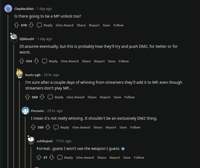Save Djblinx89's comment
This screenshot has width=200, height=168.
pyautogui.click(x=112, y=61)
